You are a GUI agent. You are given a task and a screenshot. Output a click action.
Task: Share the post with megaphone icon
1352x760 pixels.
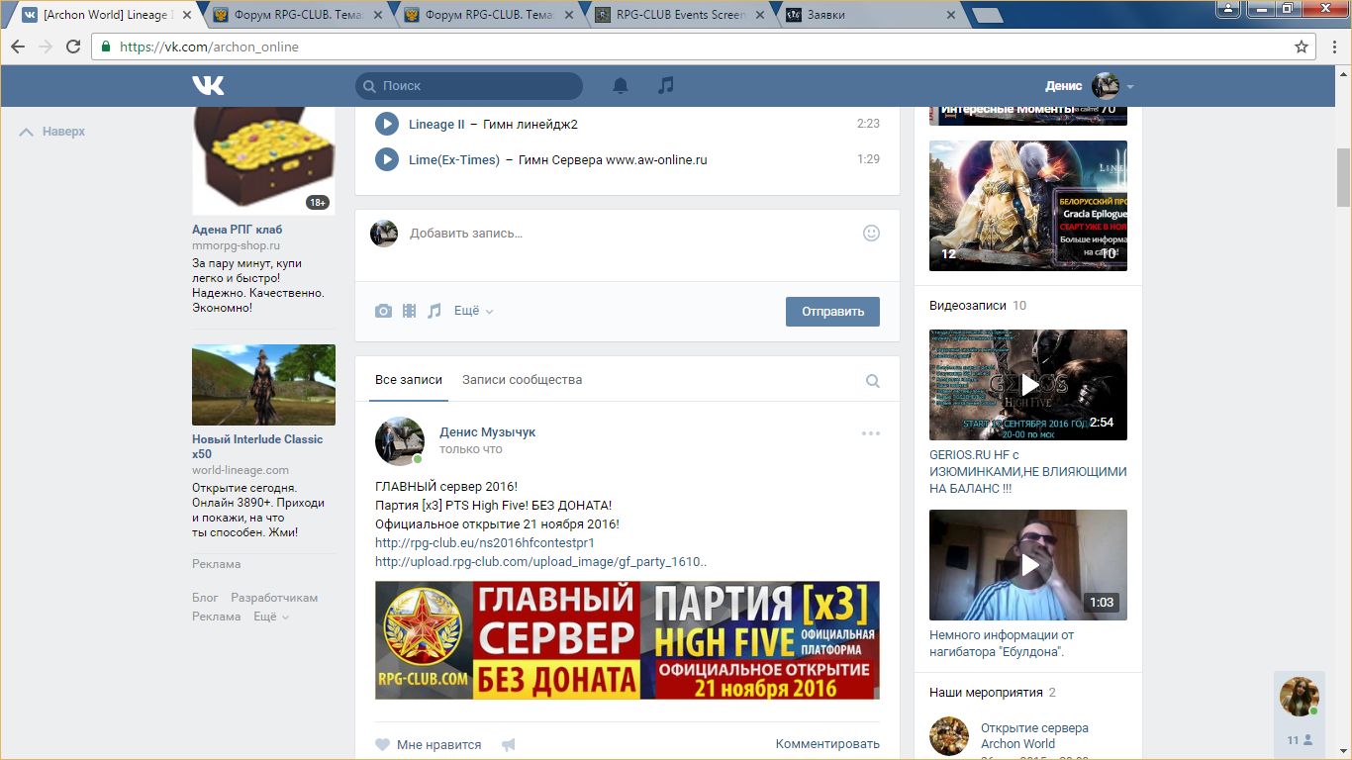tap(508, 744)
